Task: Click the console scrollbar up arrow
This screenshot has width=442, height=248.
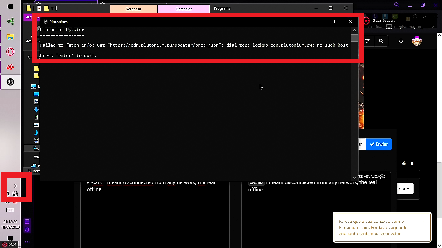Action: (354, 30)
